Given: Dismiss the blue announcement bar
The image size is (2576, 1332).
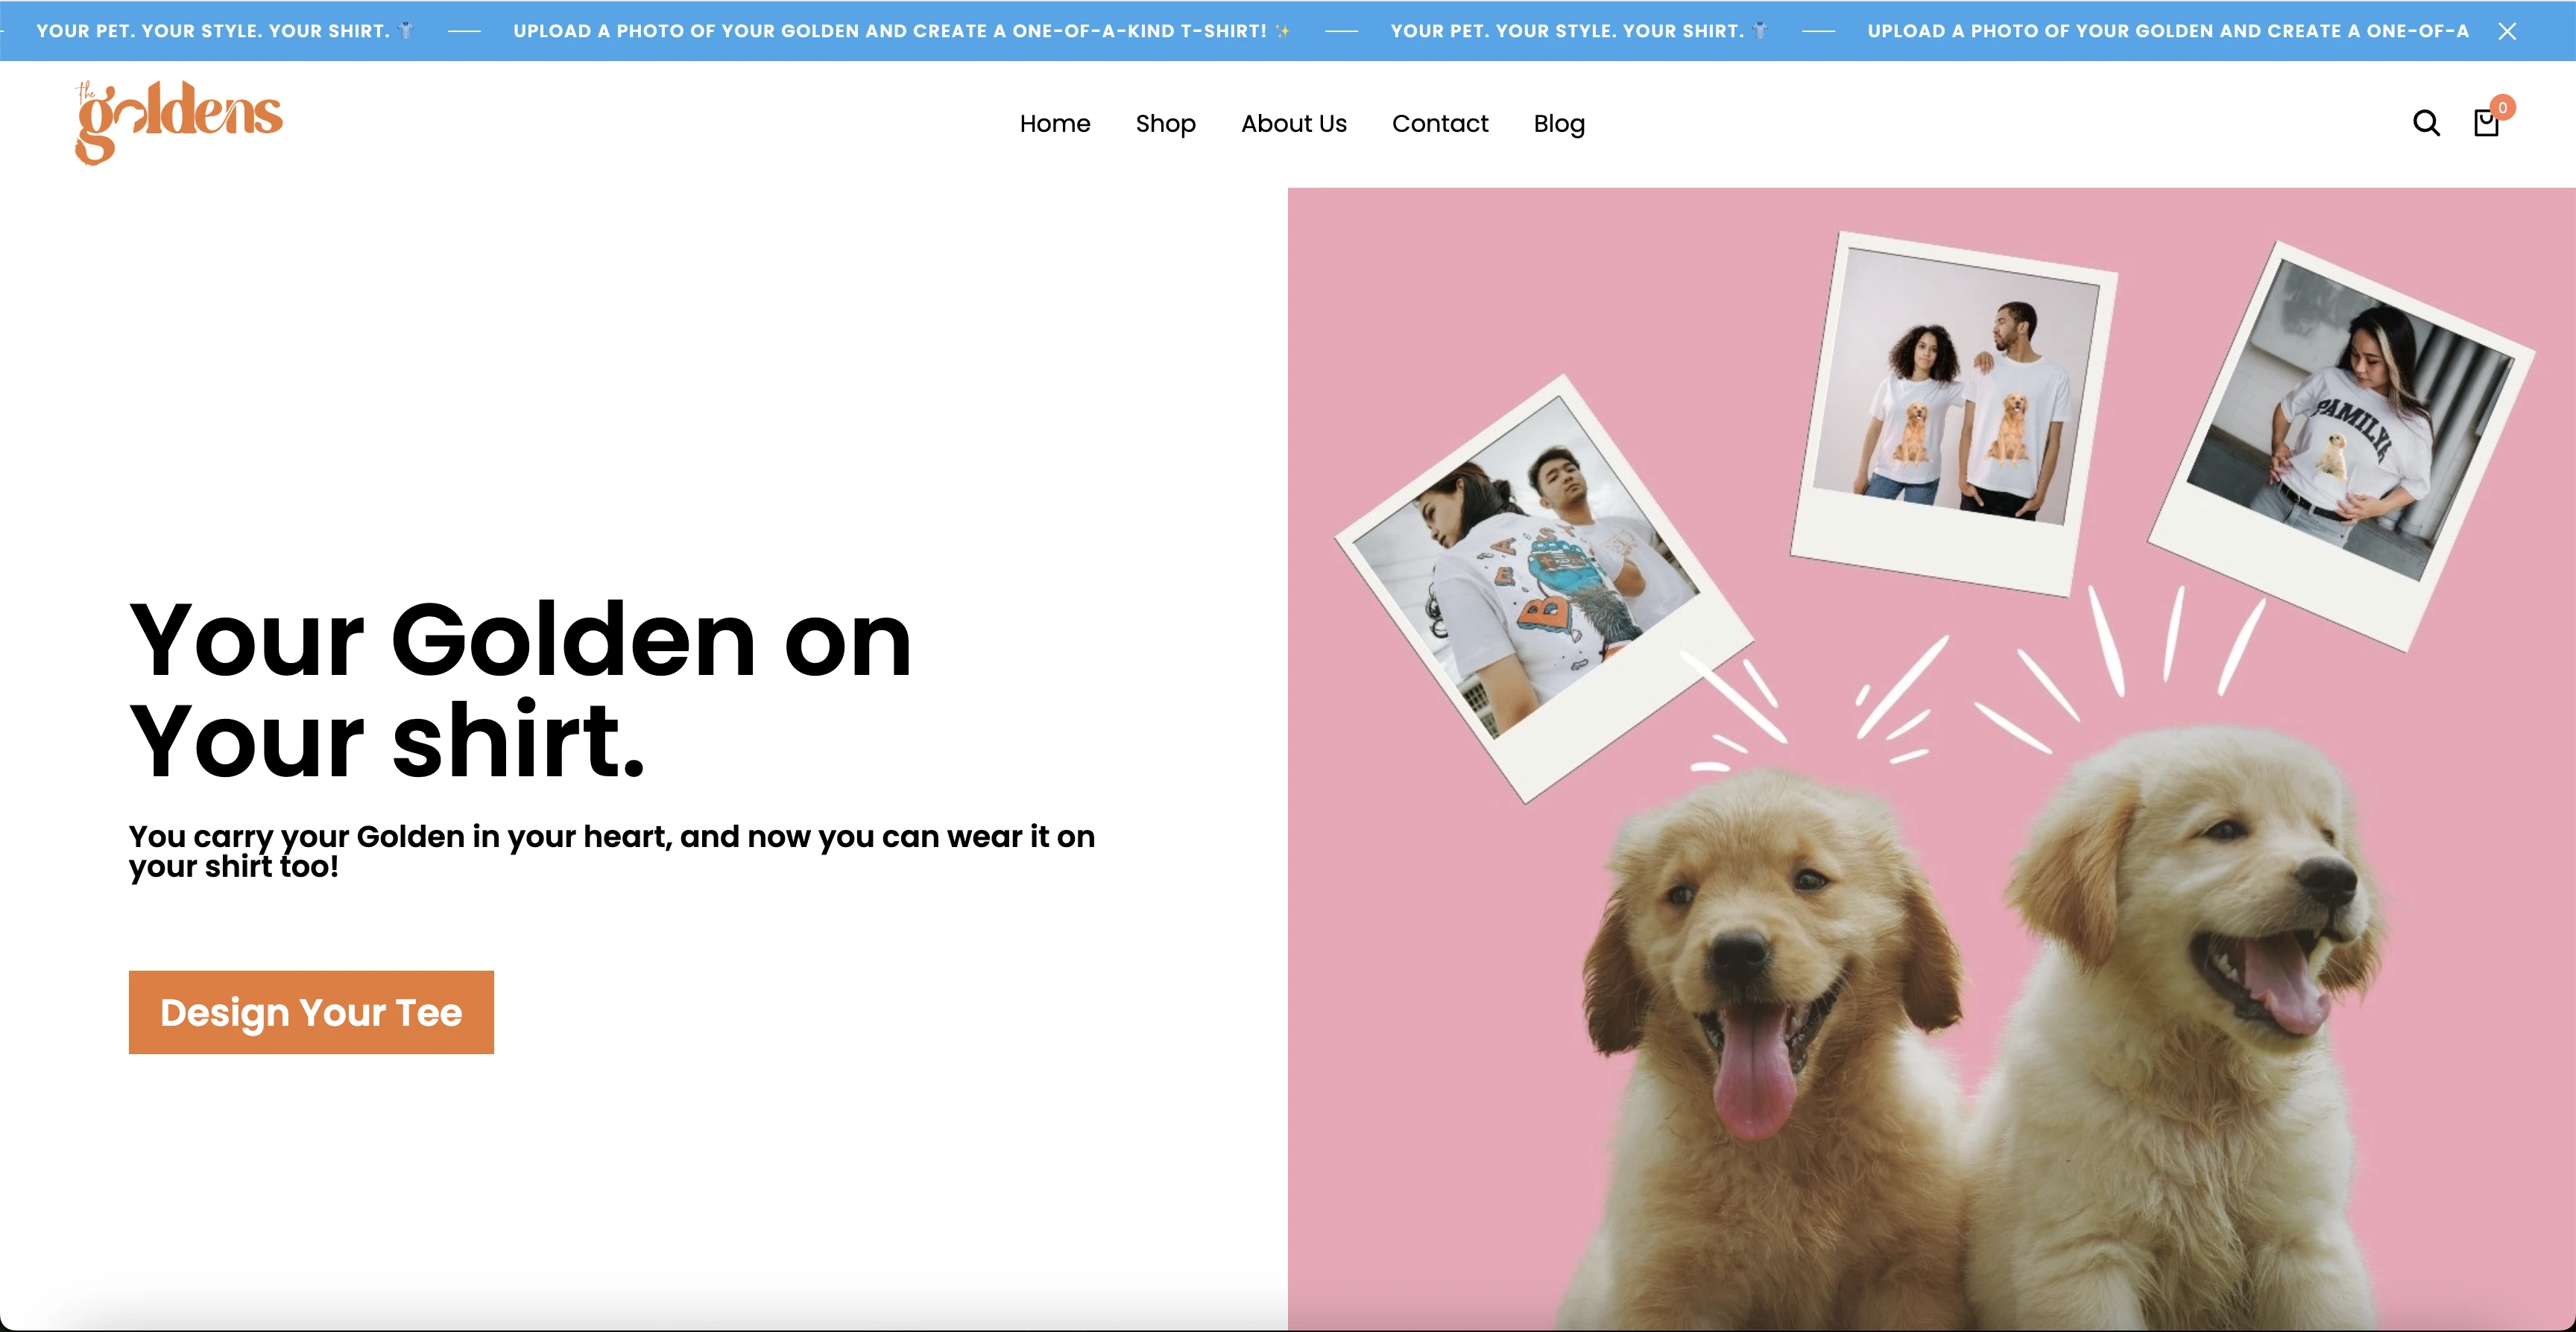Looking at the screenshot, I should pos(2508,30).
